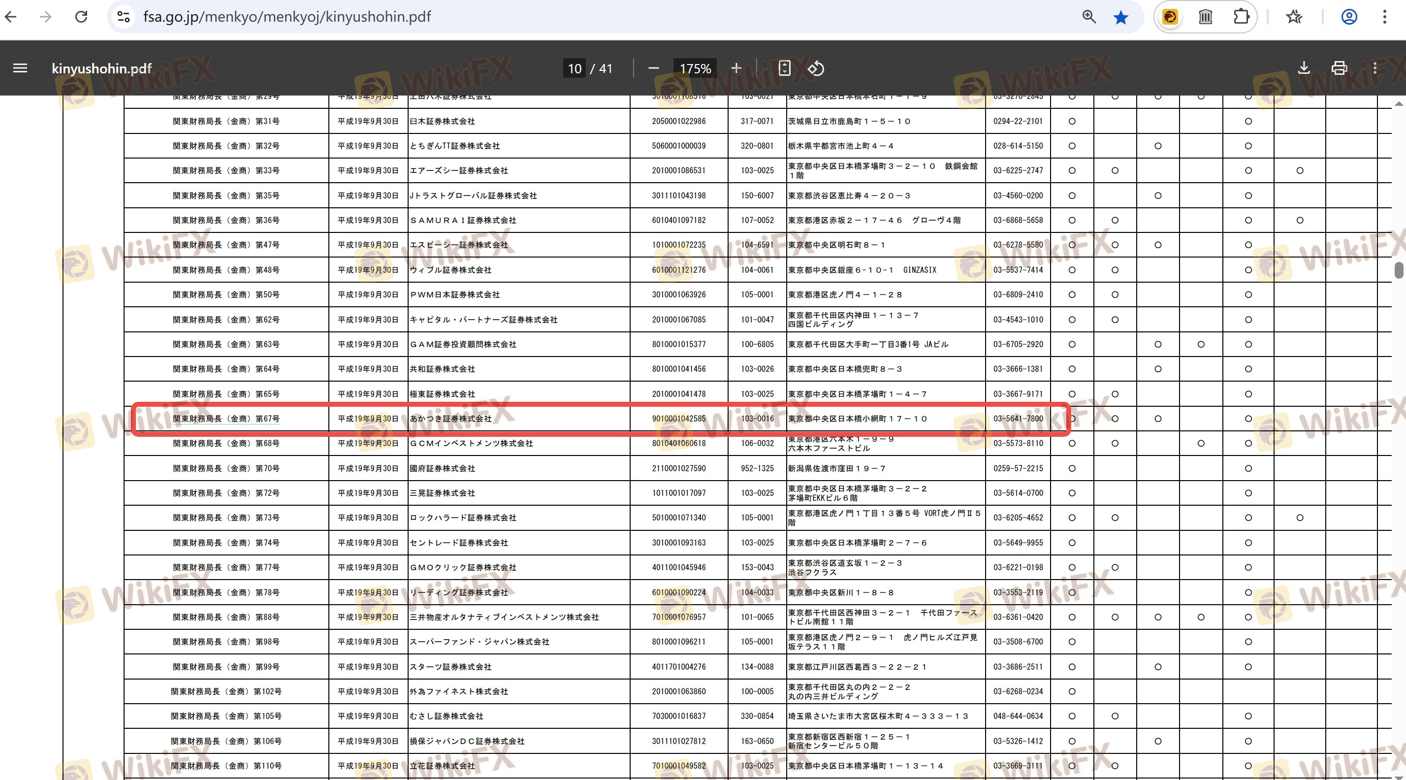This screenshot has height=780, width=1406.
Task: Open the gold WikiFX extension icon
Action: (1170, 17)
